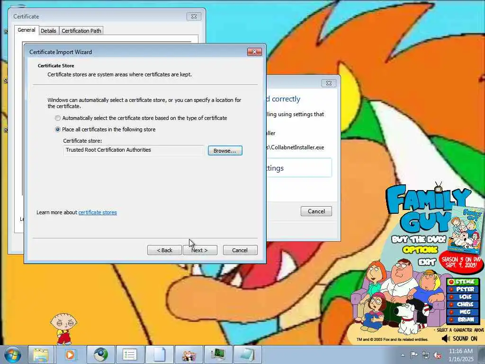
Task: Close the compatibility assistant dialog
Action: (x=329, y=83)
